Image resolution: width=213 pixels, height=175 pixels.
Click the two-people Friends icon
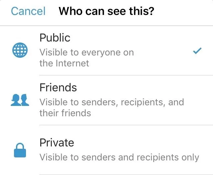click(x=20, y=100)
